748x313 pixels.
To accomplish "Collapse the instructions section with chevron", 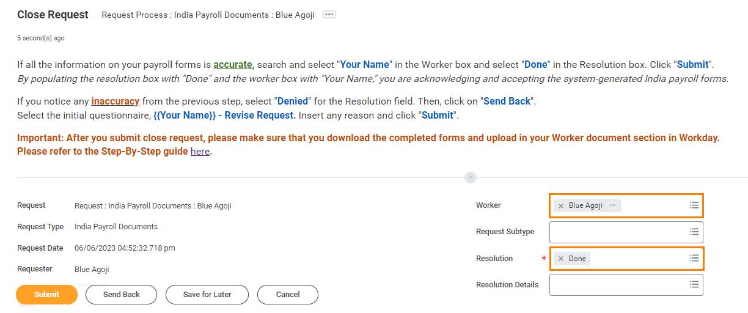I will click(470, 177).
